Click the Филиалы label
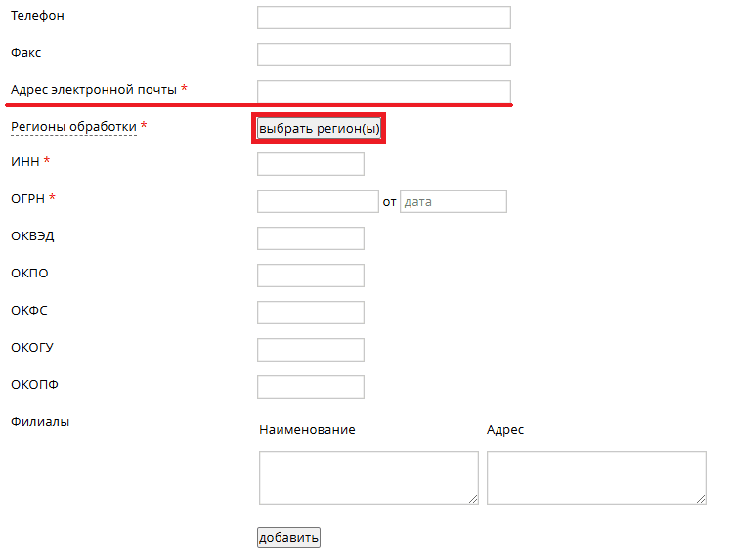Image resolution: width=736 pixels, height=553 pixels. click(40, 422)
